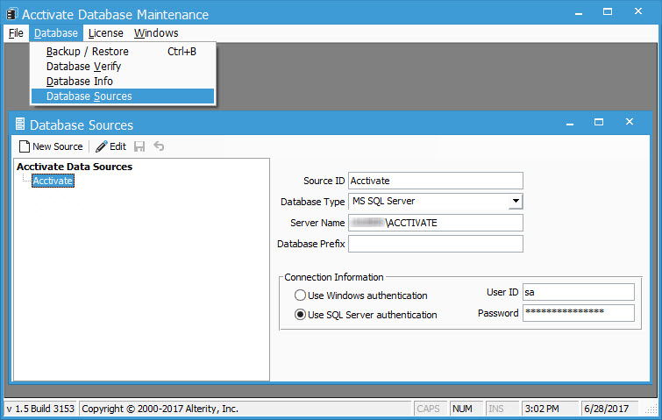Click the Source ID input field

436,181
